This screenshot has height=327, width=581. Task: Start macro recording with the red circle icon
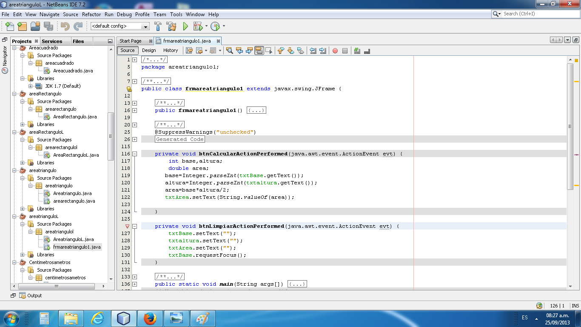click(336, 51)
